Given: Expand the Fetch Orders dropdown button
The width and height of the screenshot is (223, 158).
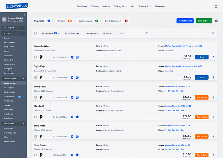Looking at the screenshot, I should 204,21.
